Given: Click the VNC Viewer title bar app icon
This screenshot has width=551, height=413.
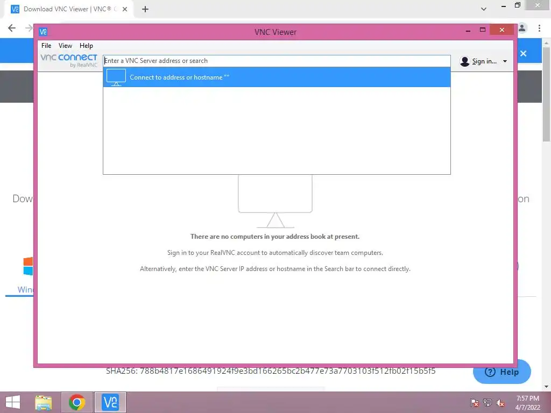Looking at the screenshot, I should tap(43, 32).
